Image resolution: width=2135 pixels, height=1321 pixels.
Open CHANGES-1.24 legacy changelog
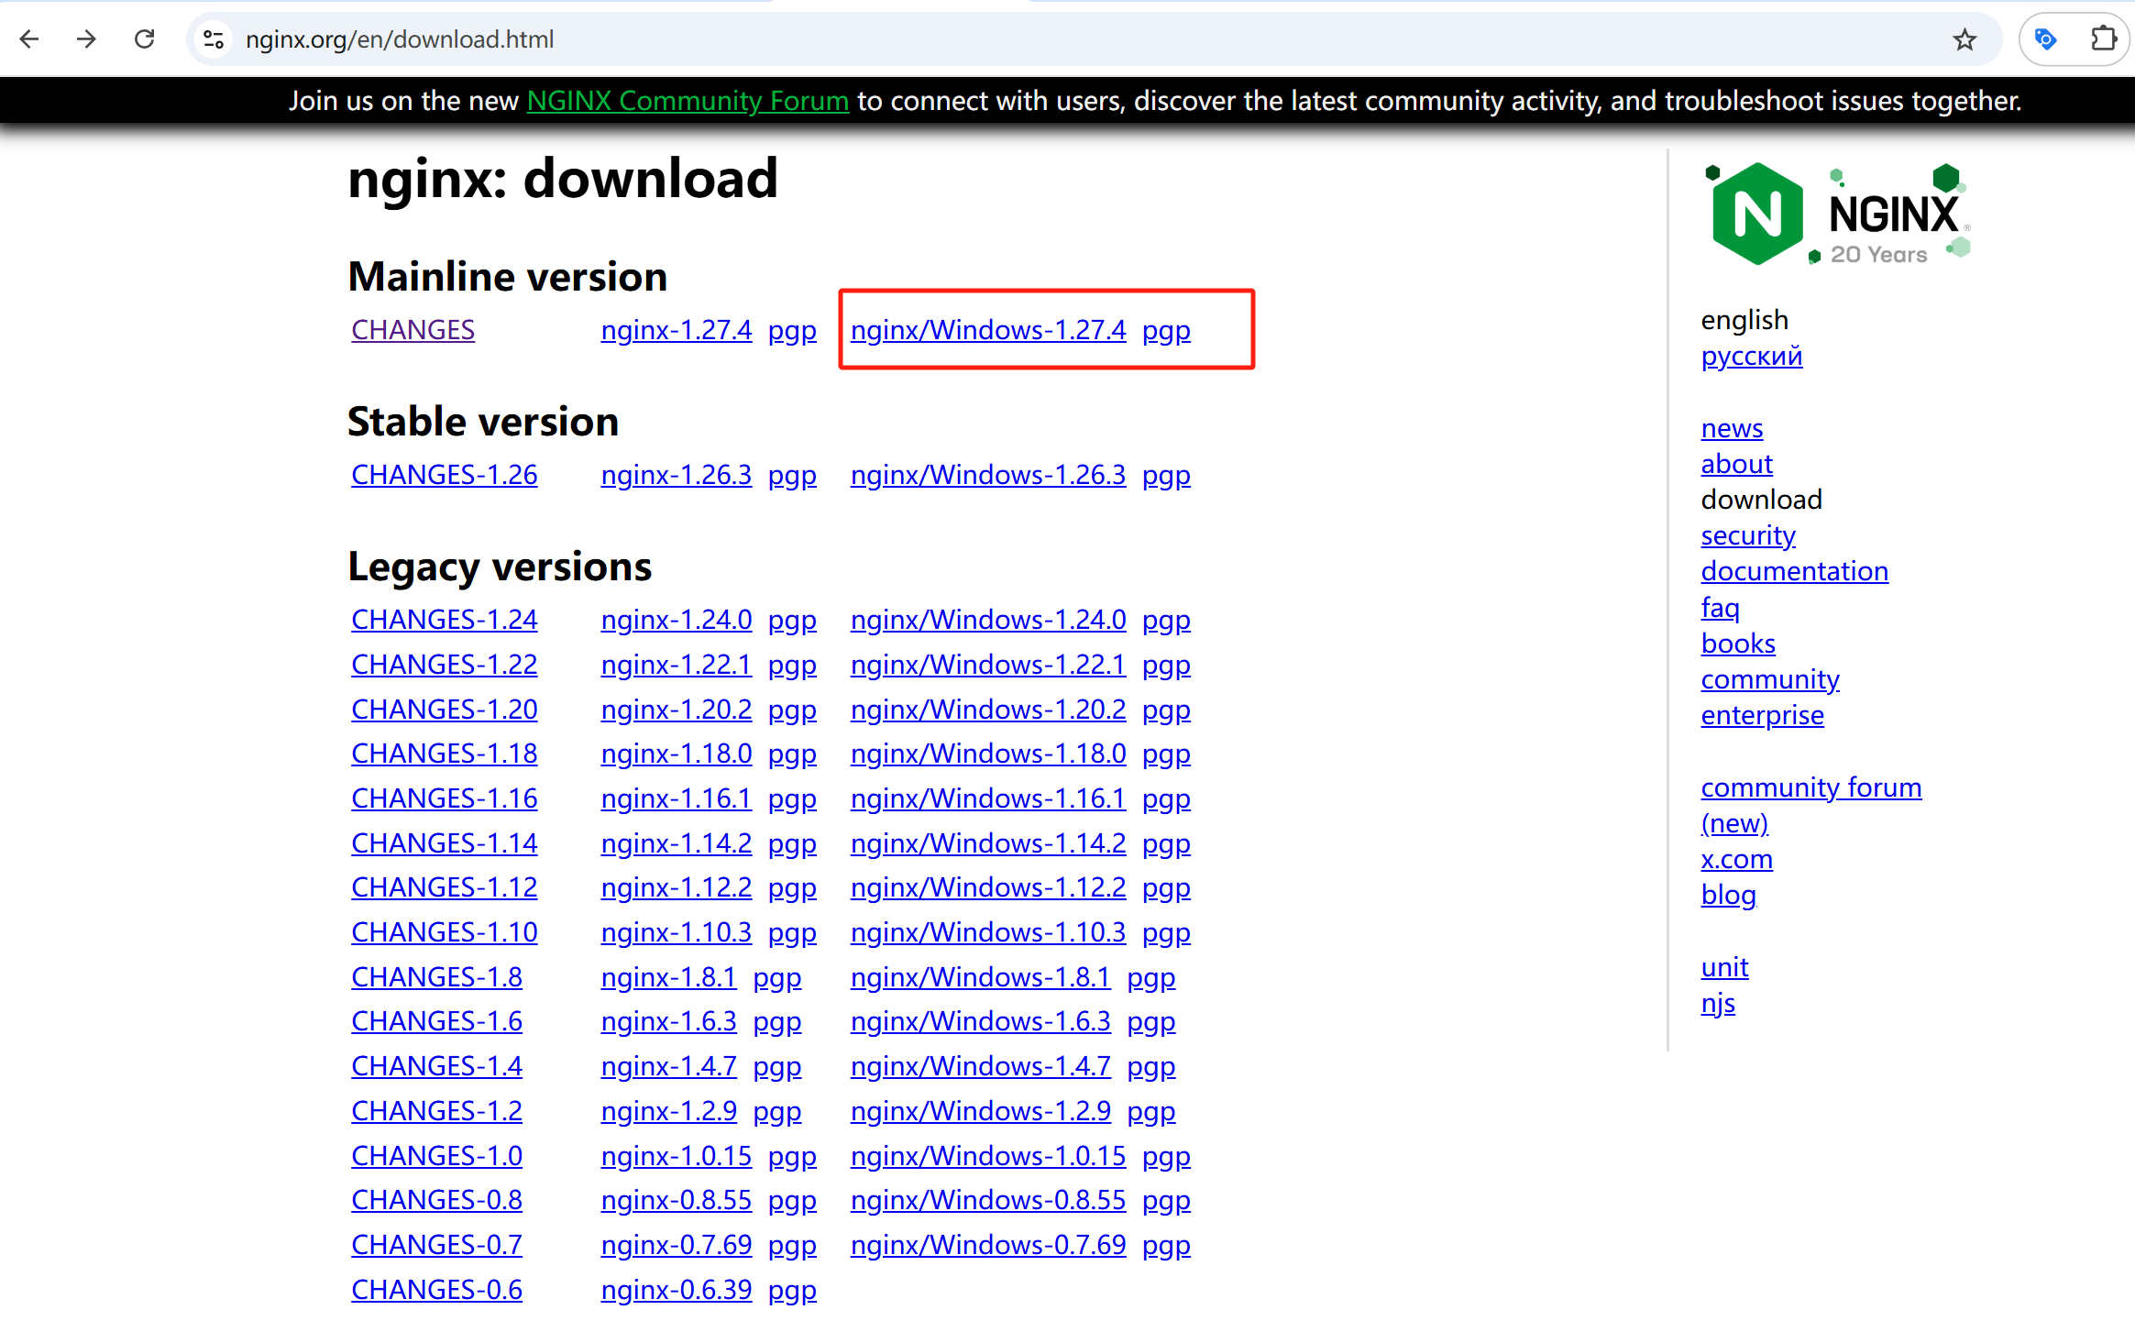(x=444, y=620)
